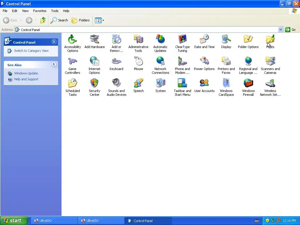Open the Forward history dropdown arrow
This screenshot has height=225, width=300.
click(x=36, y=20)
